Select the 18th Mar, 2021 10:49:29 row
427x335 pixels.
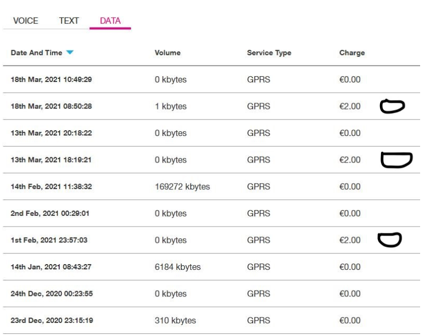click(52, 80)
